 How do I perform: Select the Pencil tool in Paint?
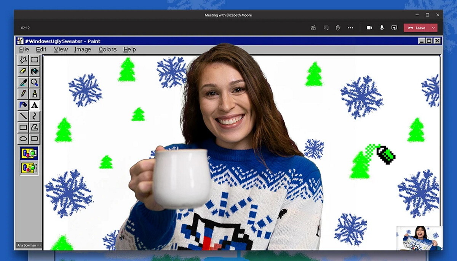[x=23, y=94]
